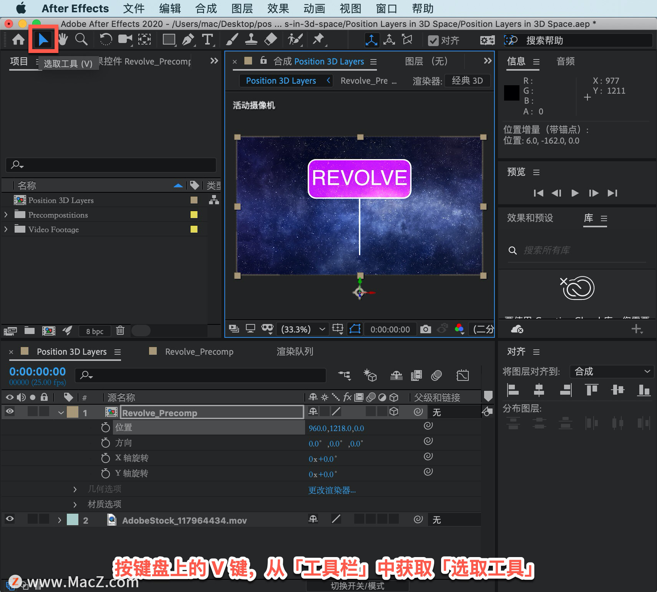
Task: Click the Motion Blur icon in timeline header
Action: pos(436,375)
